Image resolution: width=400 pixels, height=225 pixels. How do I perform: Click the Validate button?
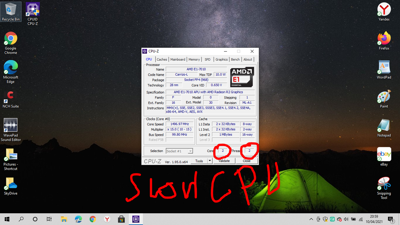point(224,161)
